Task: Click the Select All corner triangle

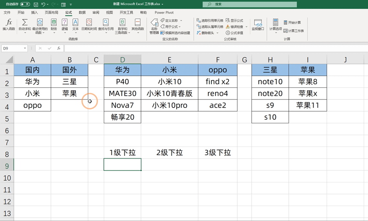Action: 9,60
